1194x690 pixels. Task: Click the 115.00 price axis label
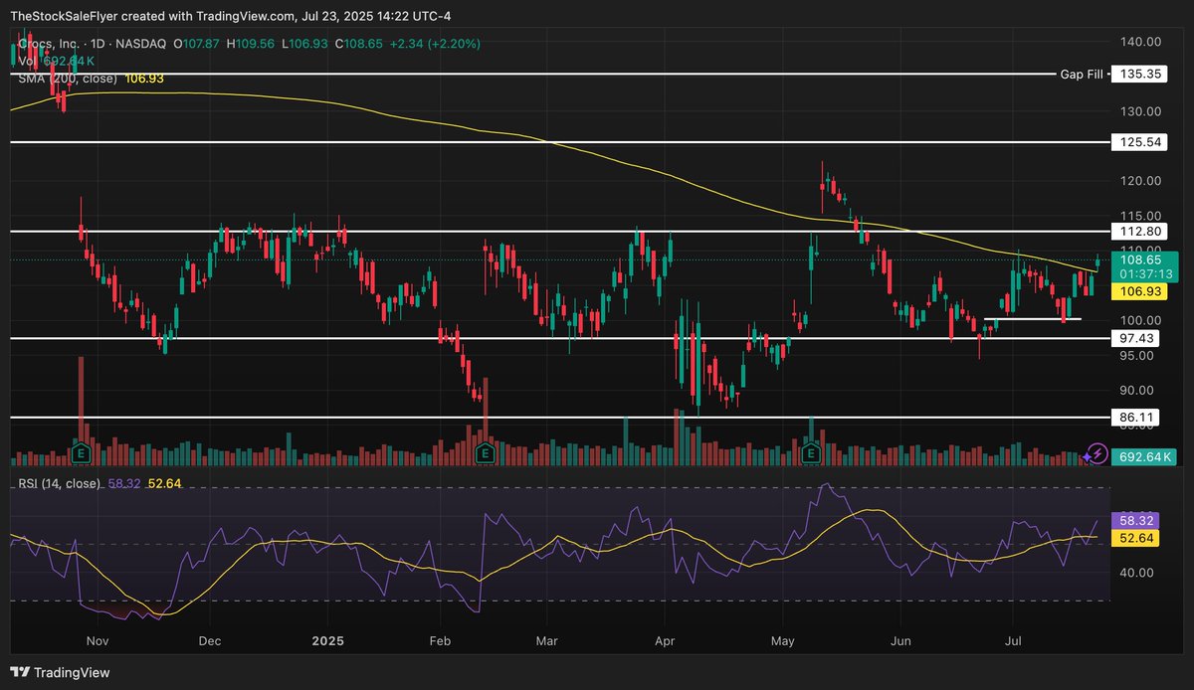point(1141,216)
